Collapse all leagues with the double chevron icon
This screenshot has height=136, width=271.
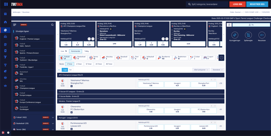[59, 70]
